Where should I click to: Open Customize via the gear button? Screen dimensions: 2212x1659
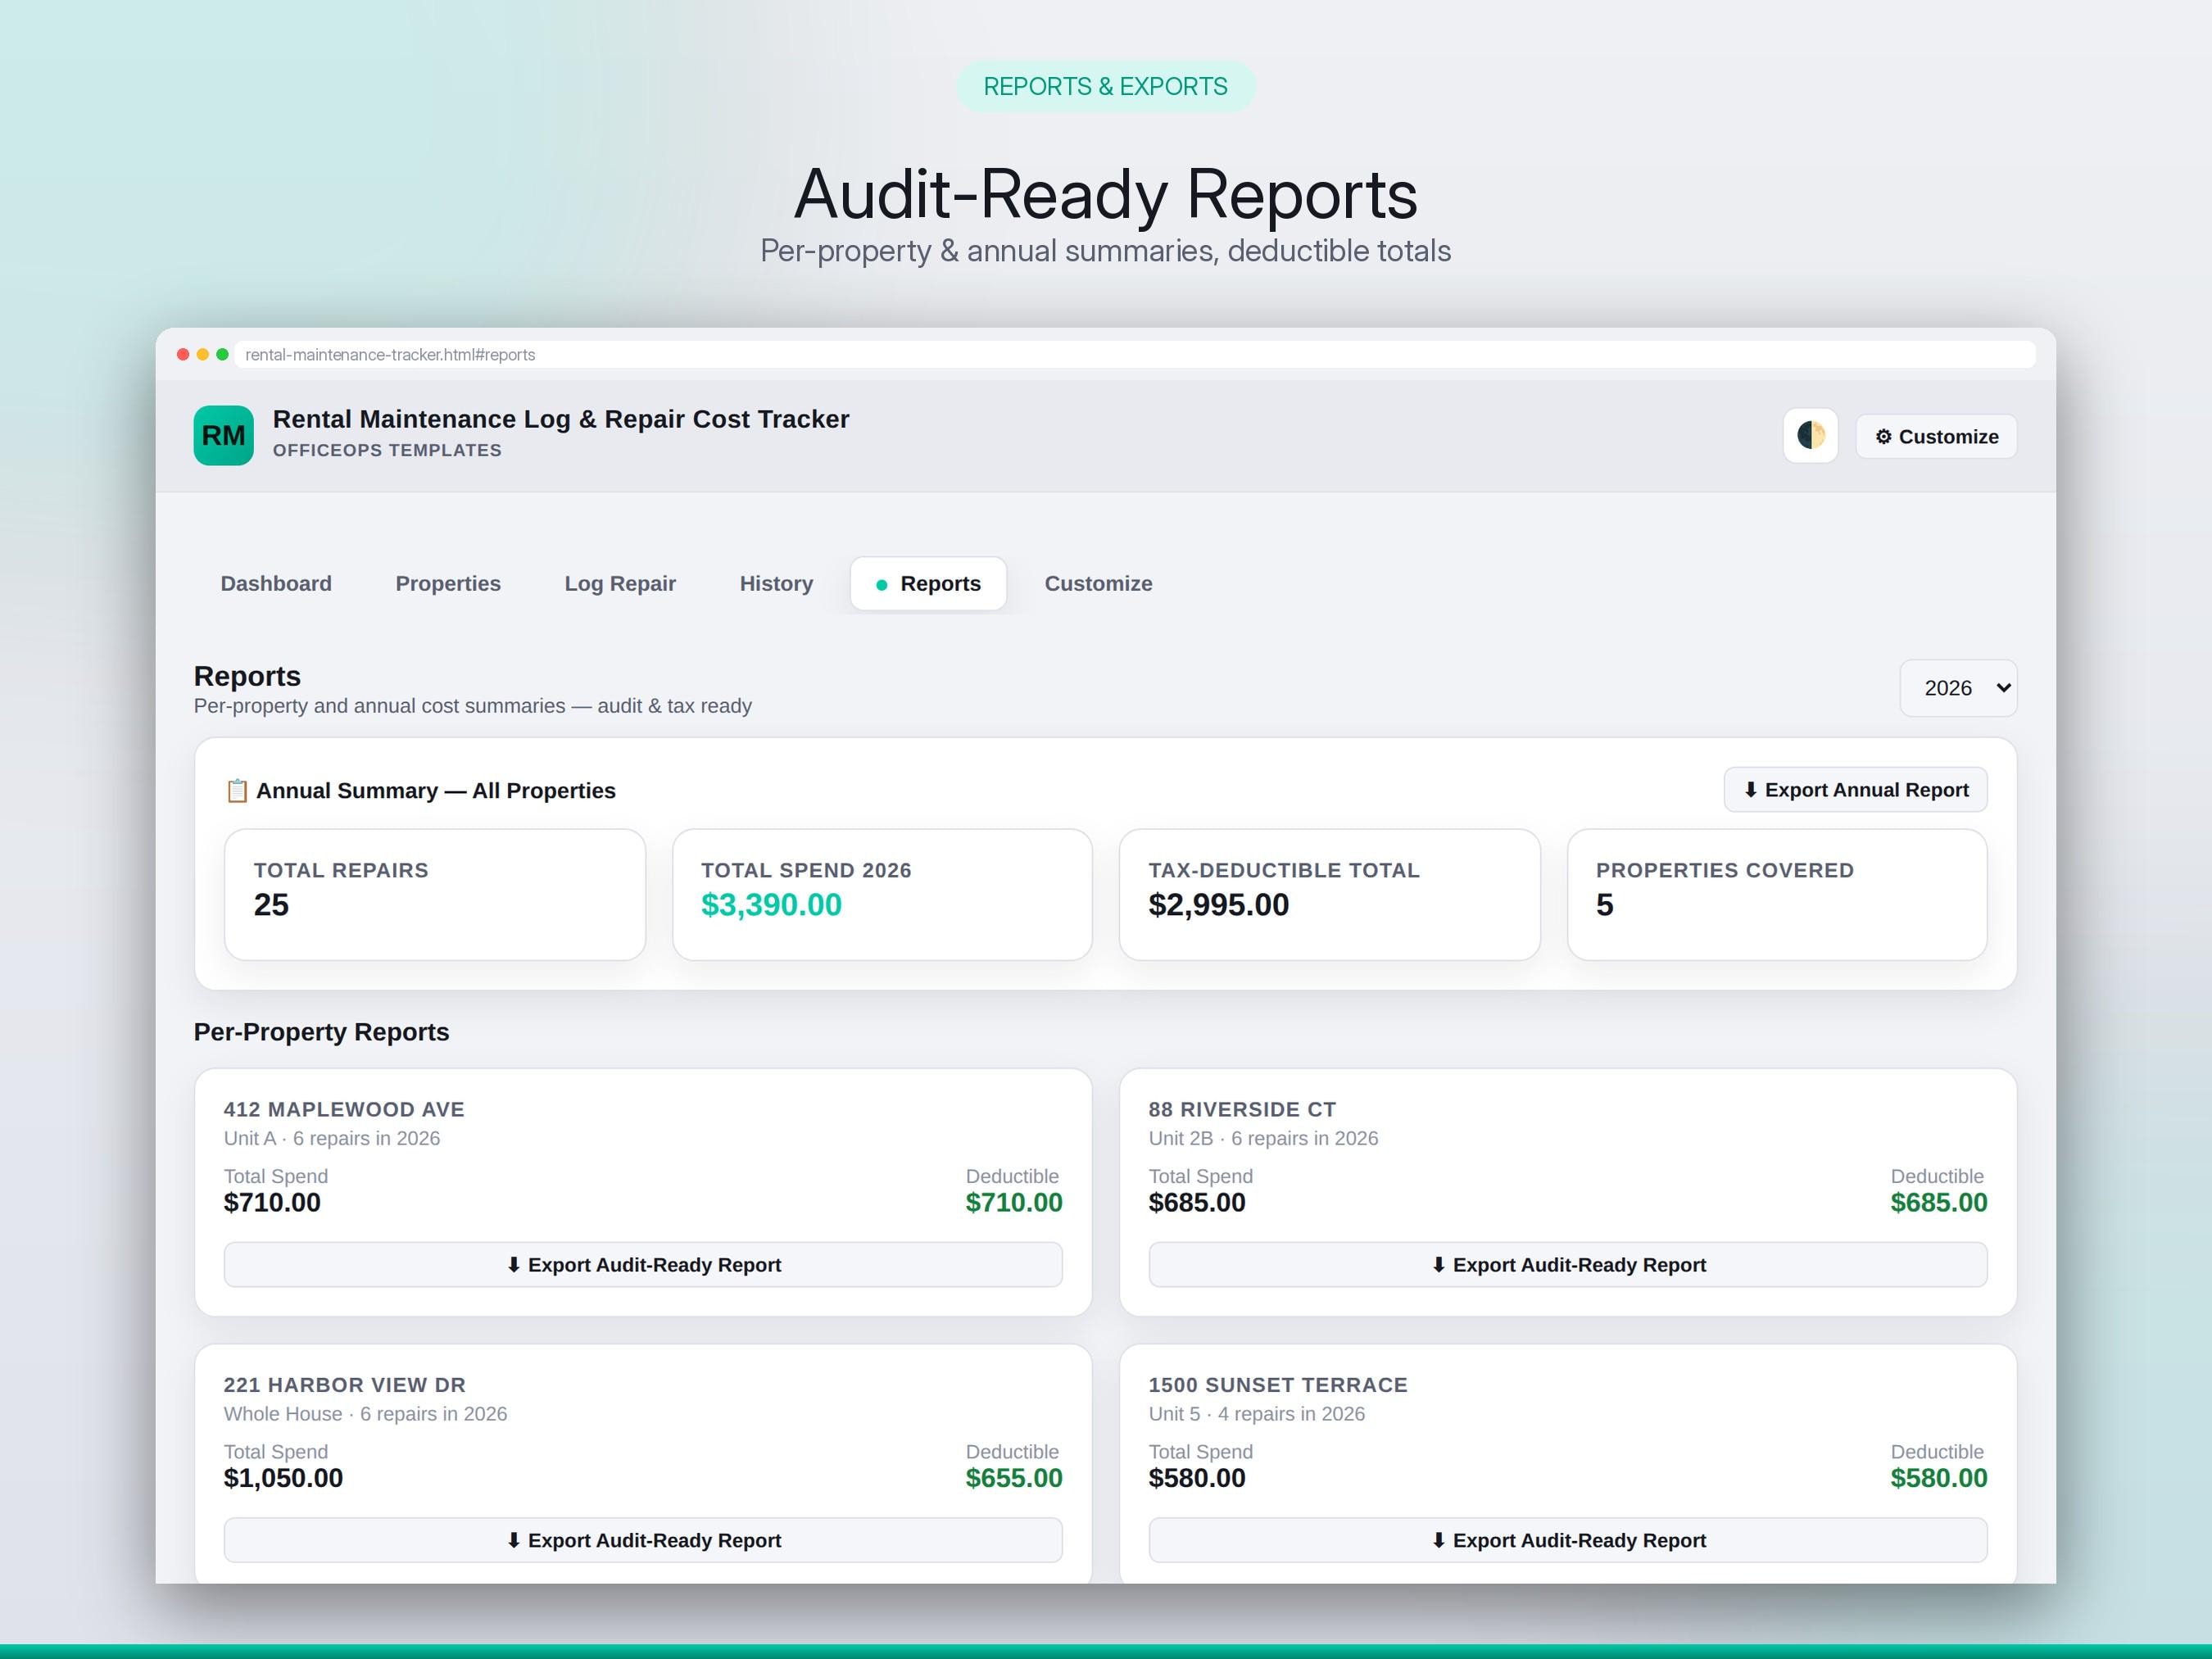tap(1936, 436)
